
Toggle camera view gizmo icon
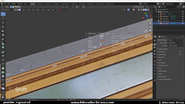[150, 30]
